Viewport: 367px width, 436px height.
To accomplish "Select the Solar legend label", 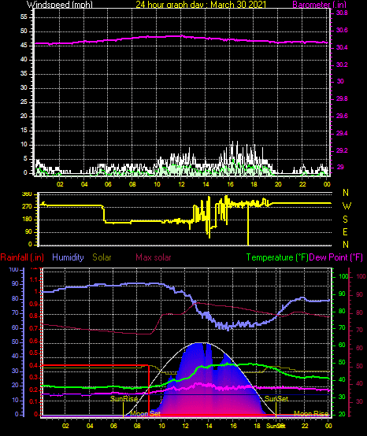I will [102, 257].
